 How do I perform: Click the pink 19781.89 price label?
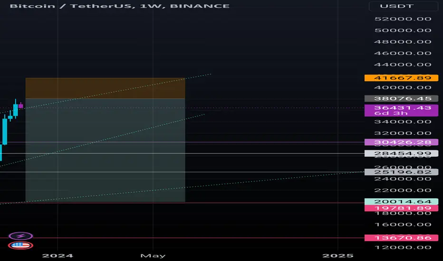click(x=398, y=208)
